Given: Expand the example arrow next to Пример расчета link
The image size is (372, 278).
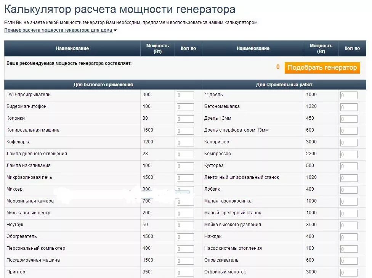Looking at the screenshot, I should click(x=115, y=31).
